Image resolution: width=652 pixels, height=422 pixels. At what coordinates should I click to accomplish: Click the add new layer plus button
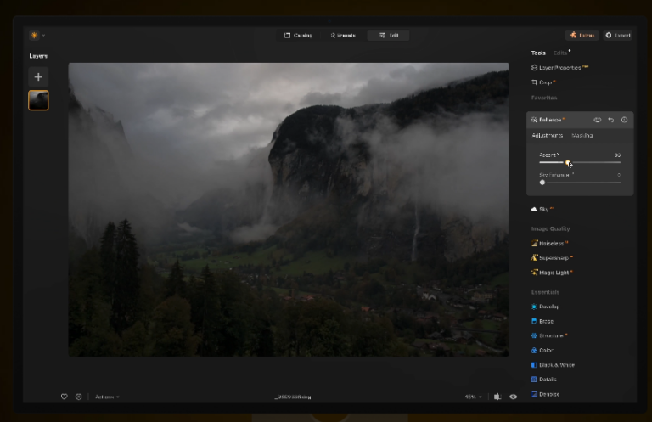tap(38, 77)
